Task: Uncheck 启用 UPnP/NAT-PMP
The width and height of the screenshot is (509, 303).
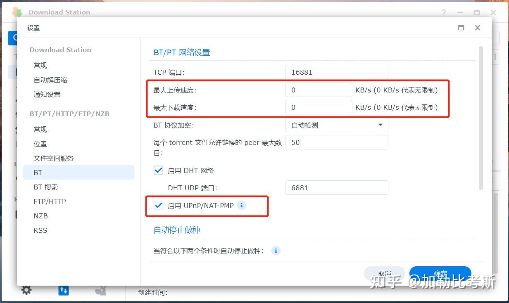Action: (158, 205)
